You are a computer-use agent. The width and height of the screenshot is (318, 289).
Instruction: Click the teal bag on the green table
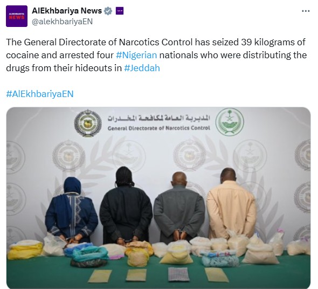tap(89, 256)
